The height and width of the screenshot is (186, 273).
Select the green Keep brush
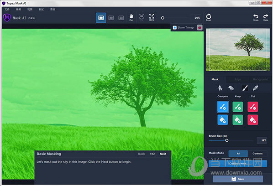[x=238, y=107]
